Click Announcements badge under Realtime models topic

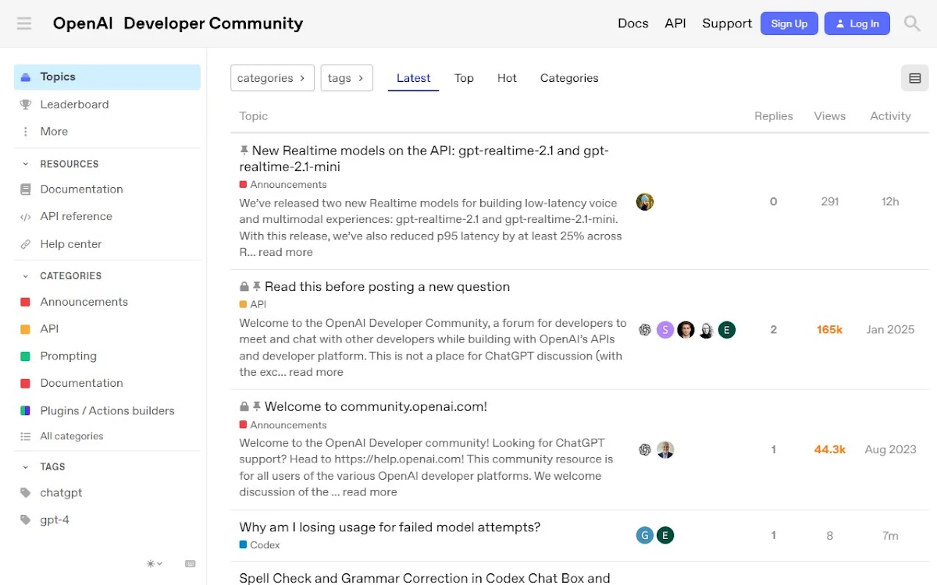pos(283,185)
